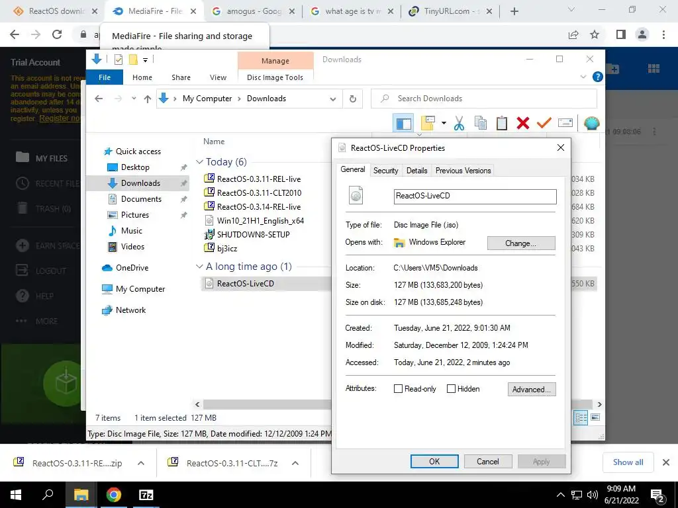The width and height of the screenshot is (678, 508).
Task: Switch to the Details tab
Action: point(417,171)
